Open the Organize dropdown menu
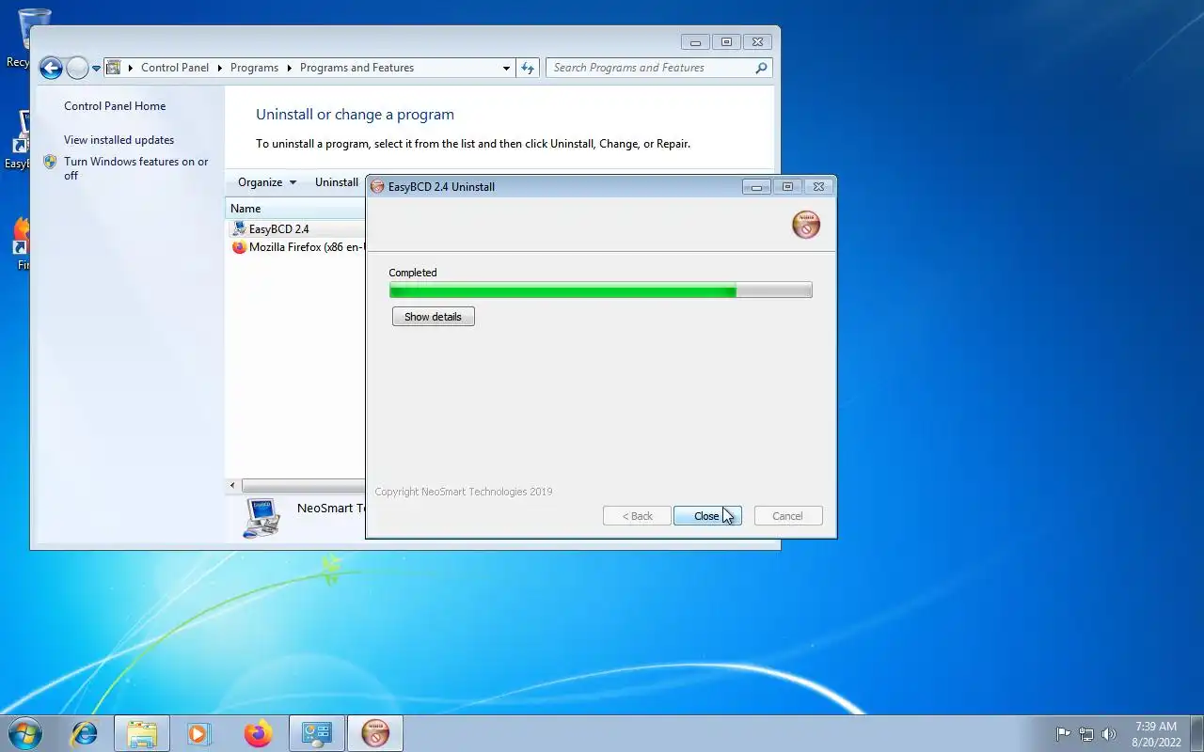This screenshot has height=752, width=1204. coord(266,182)
